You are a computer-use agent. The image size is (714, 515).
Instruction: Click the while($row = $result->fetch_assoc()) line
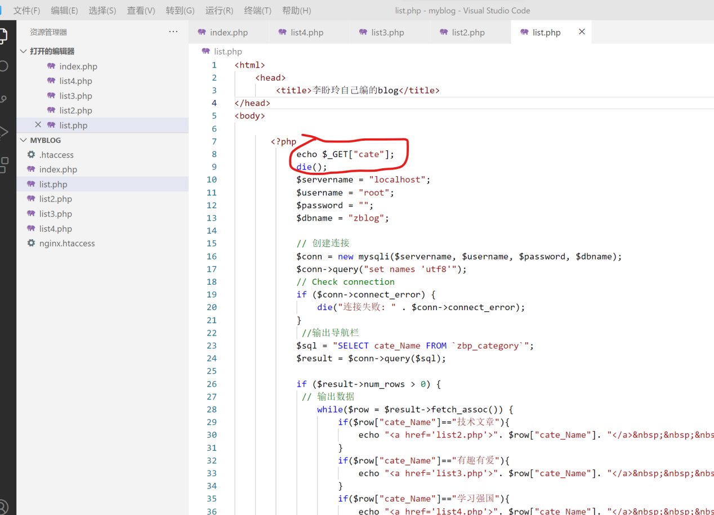pos(415,409)
